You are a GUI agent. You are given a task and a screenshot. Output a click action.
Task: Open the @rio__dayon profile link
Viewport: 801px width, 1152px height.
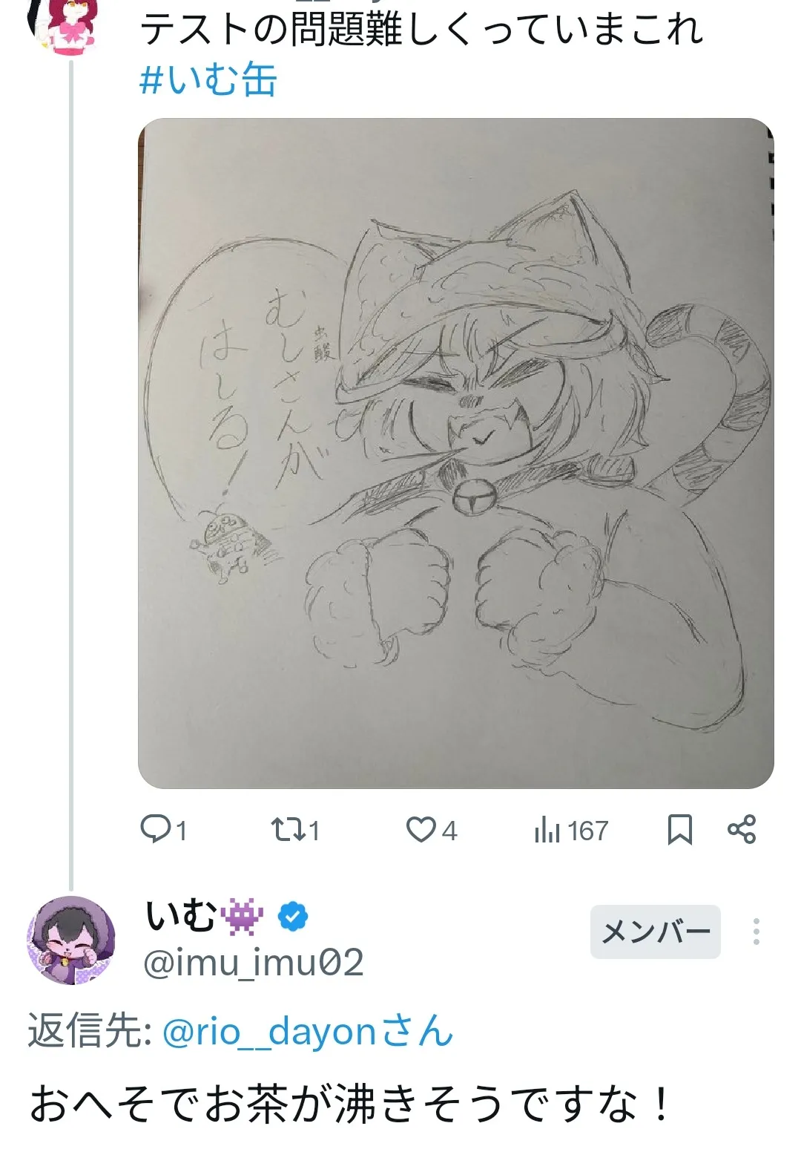click(x=307, y=1032)
